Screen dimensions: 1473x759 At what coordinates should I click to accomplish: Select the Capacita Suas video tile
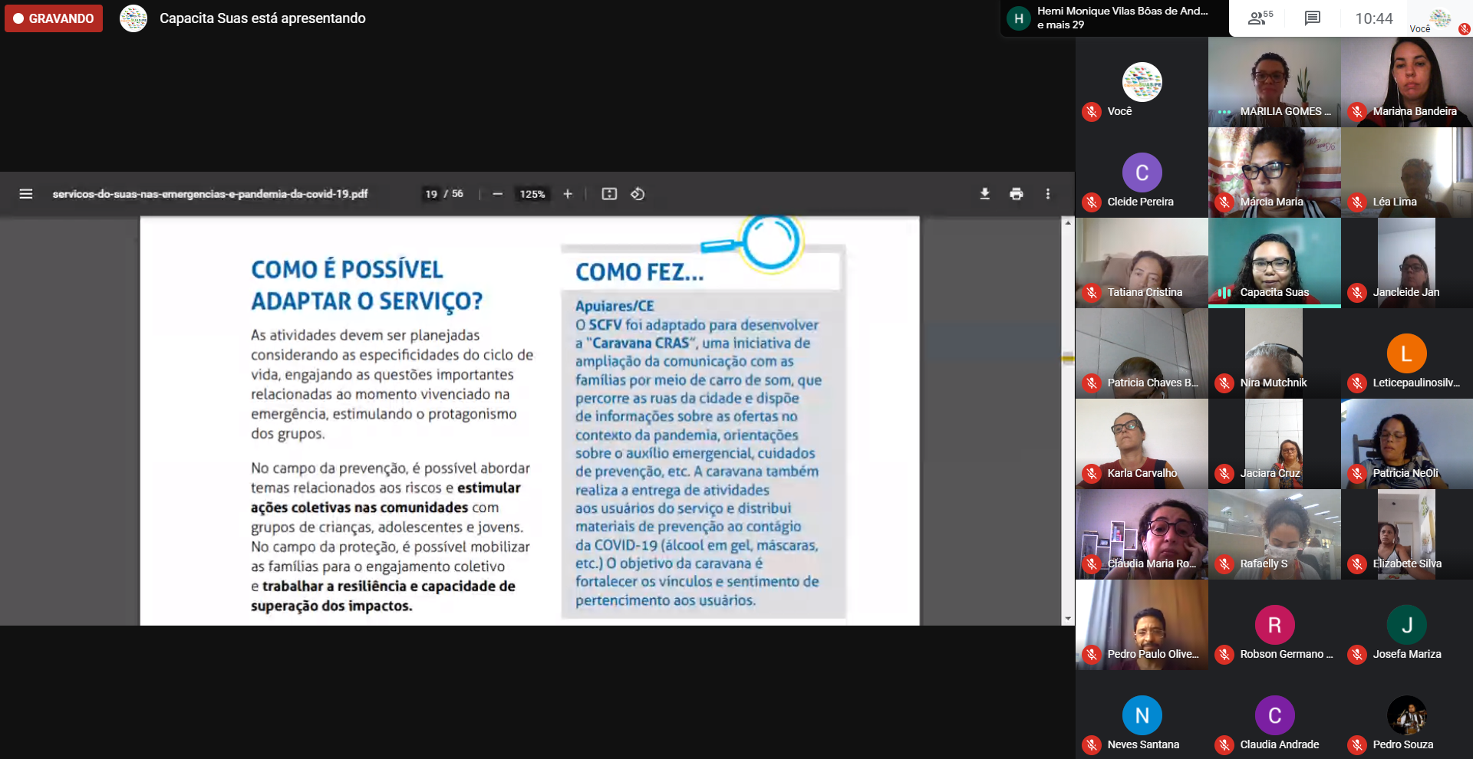click(x=1274, y=262)
